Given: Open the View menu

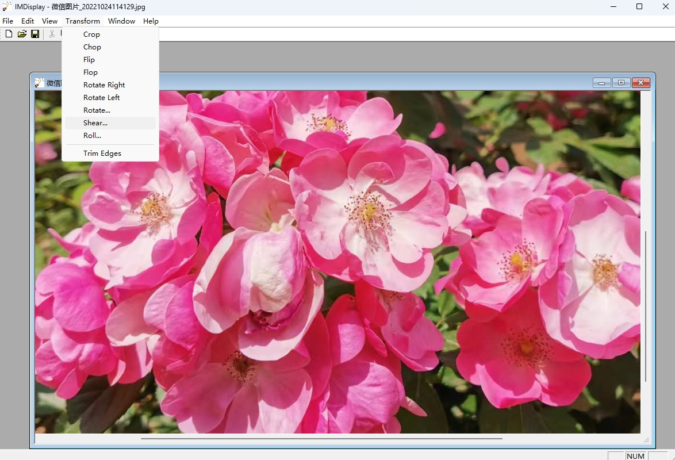Looking at the screenshot, I should point(49,21).
